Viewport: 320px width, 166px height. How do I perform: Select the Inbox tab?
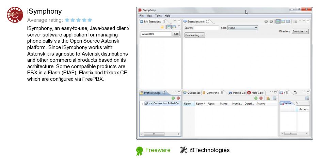[286, 103]
